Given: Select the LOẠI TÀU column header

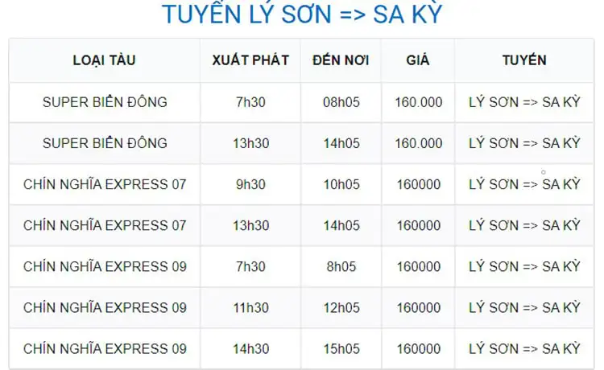Looking at the screenshot, I should (x=104, y=60).
